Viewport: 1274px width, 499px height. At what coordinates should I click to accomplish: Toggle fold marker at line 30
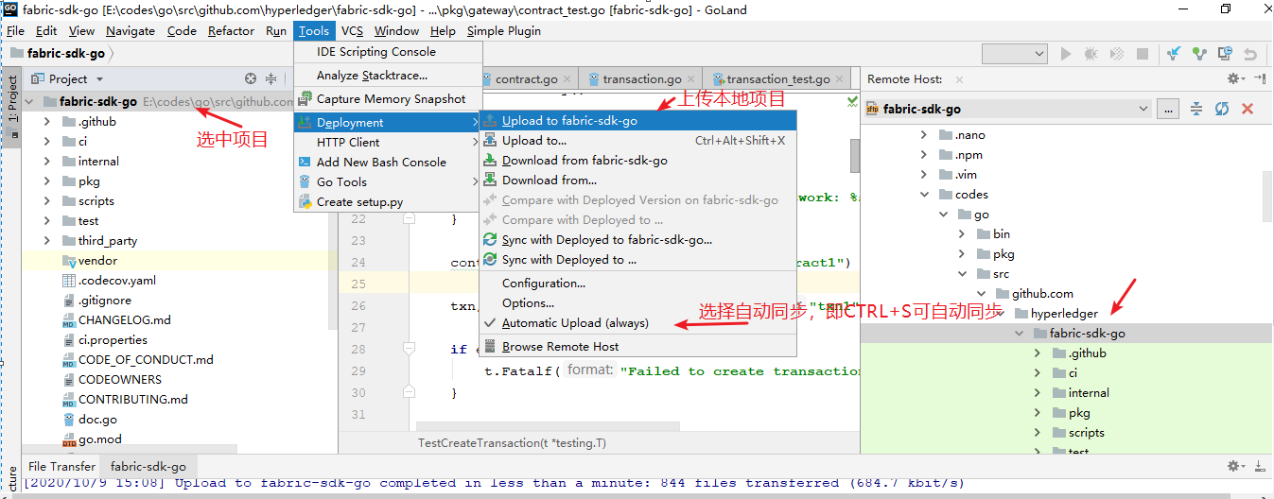[410, 392]
